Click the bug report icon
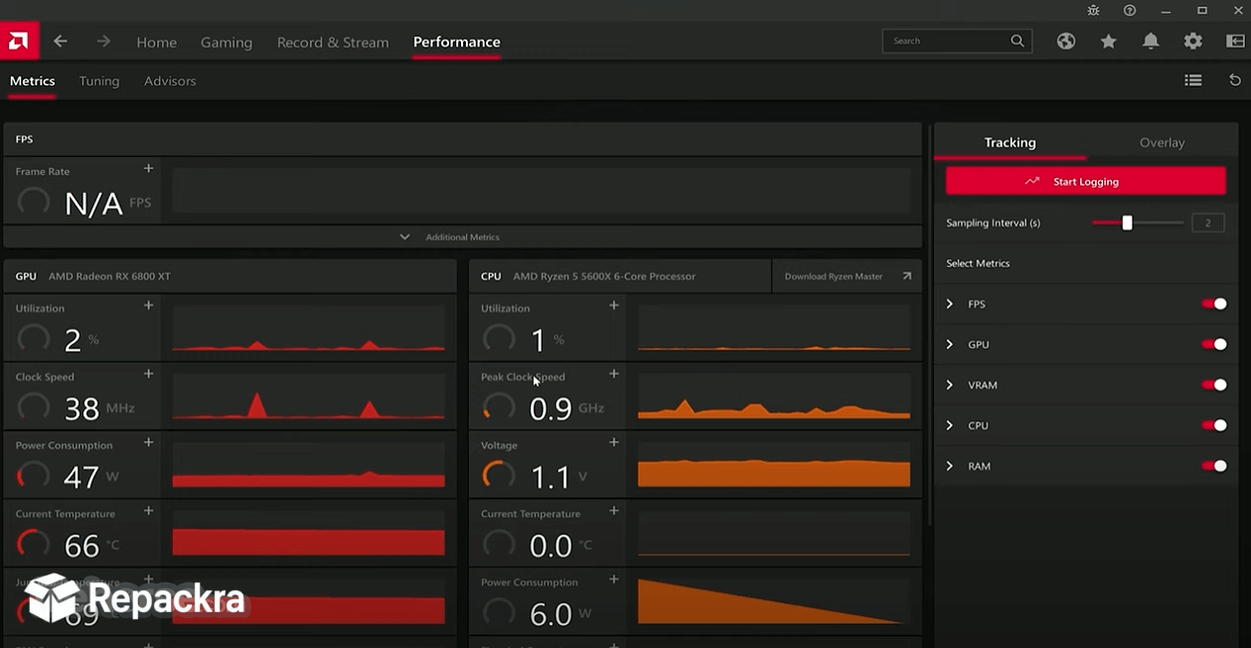Image resolution: width=1251 pixels, height=648 pixels. click(x=1094, y=10)
